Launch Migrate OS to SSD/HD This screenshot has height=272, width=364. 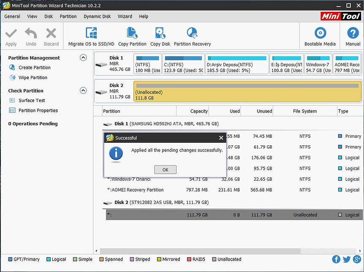click(x=91, y=37)
